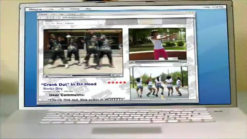
Task: Click the volume icon on the main video player
Action: click(113, 76)
